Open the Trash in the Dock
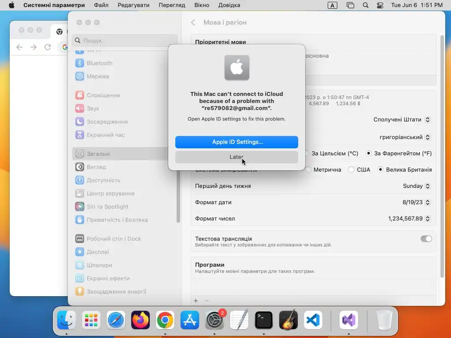 point(384,320)
